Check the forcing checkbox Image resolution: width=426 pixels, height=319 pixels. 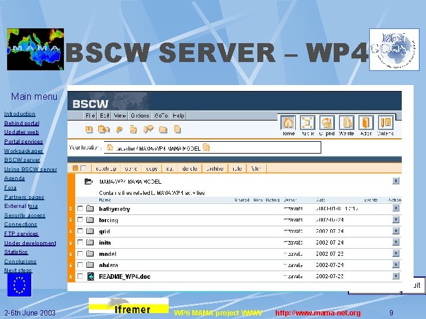(80, 220)
